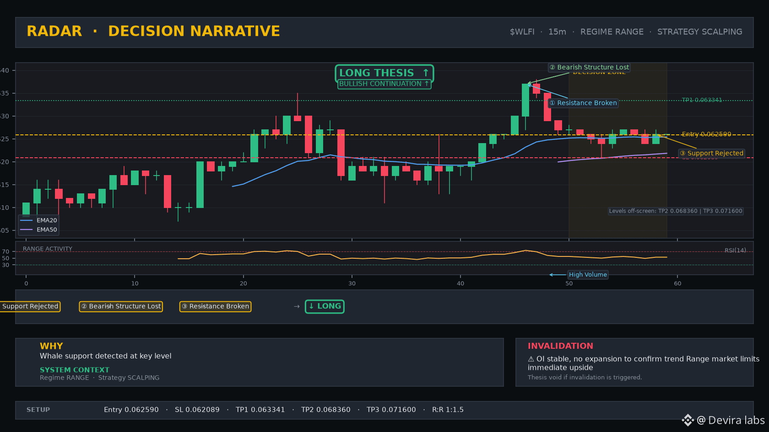Select the Bearish Structure Lost annotation on the chart

click(x=589, y=67)
